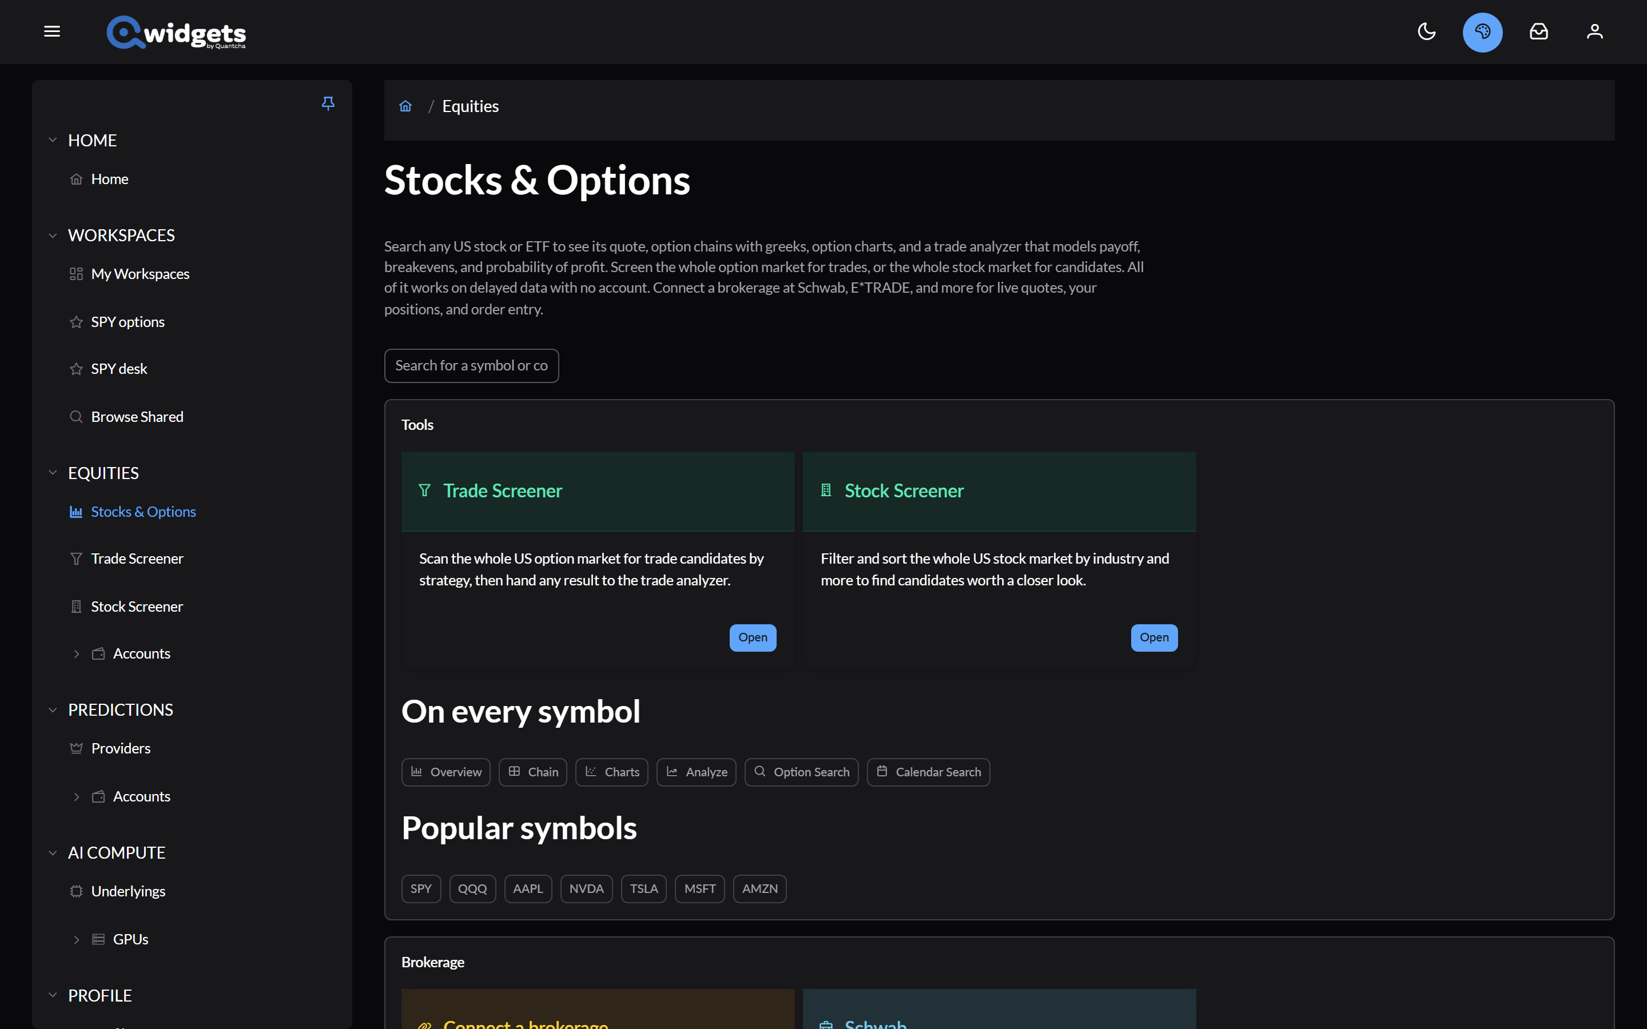Click the Trade Screener card title
This screenshot has height=1029, width=1647.
coord(502,490)
